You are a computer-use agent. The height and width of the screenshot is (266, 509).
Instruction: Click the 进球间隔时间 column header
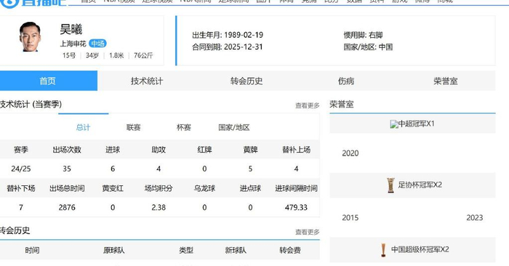pos(296,188)
